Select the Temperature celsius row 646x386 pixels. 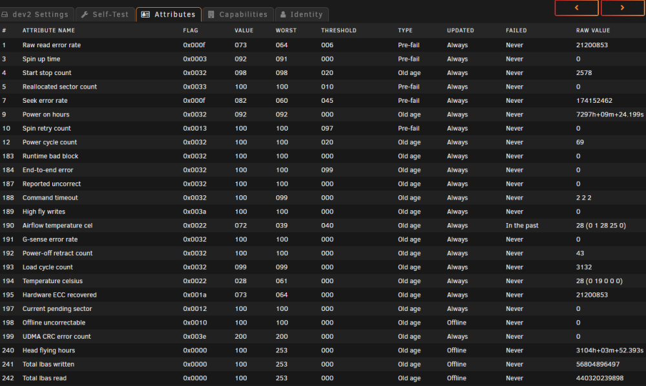[x=323, y=281]
